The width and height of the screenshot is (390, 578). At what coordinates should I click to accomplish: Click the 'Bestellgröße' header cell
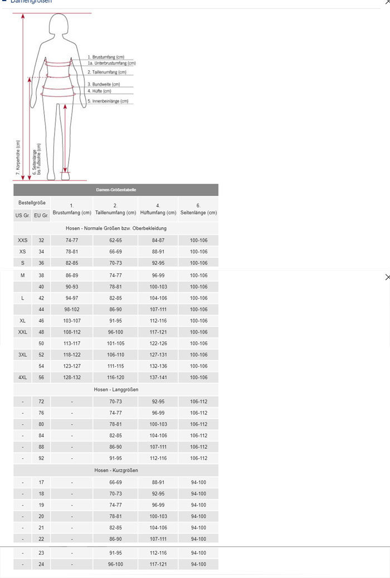pos(32,203)
